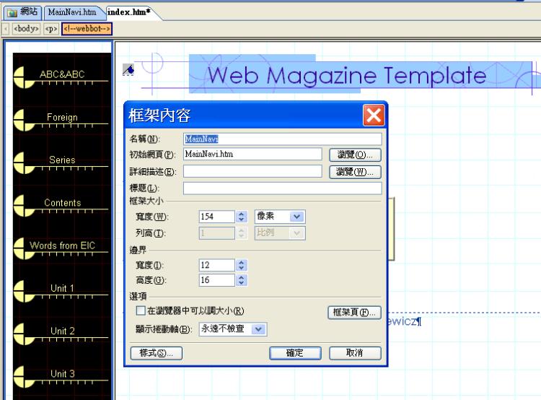Click the 確定 button

[294, 353]
